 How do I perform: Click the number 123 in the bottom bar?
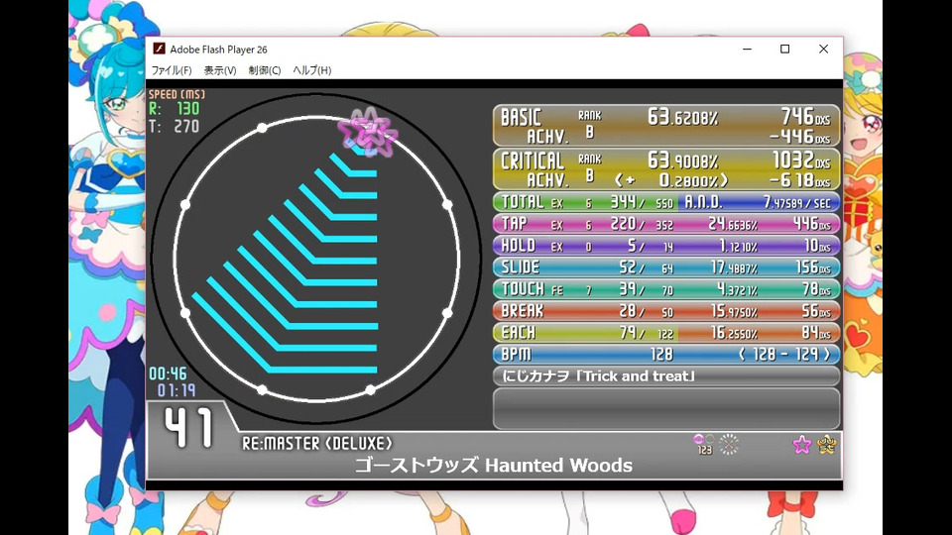(704, 450)
